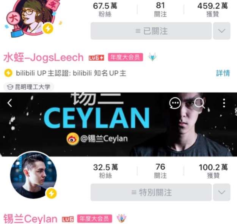
Task: Open the 67.5萬 粉絲 followers list
Action: [x=105, y=10]
